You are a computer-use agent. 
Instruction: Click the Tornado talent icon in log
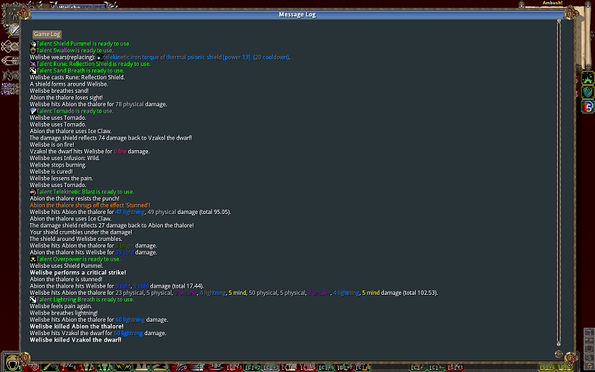(33, 111)
